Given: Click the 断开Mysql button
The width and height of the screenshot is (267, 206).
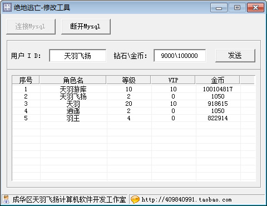Looking at the screenshot, I should pos(86,27).
